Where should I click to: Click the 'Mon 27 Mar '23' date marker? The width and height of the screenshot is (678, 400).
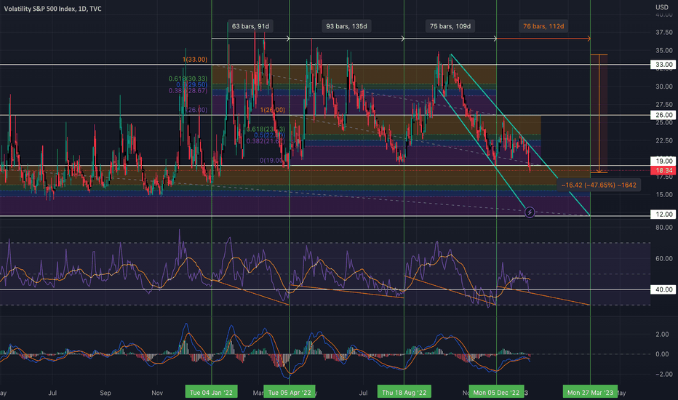point(590,392)
